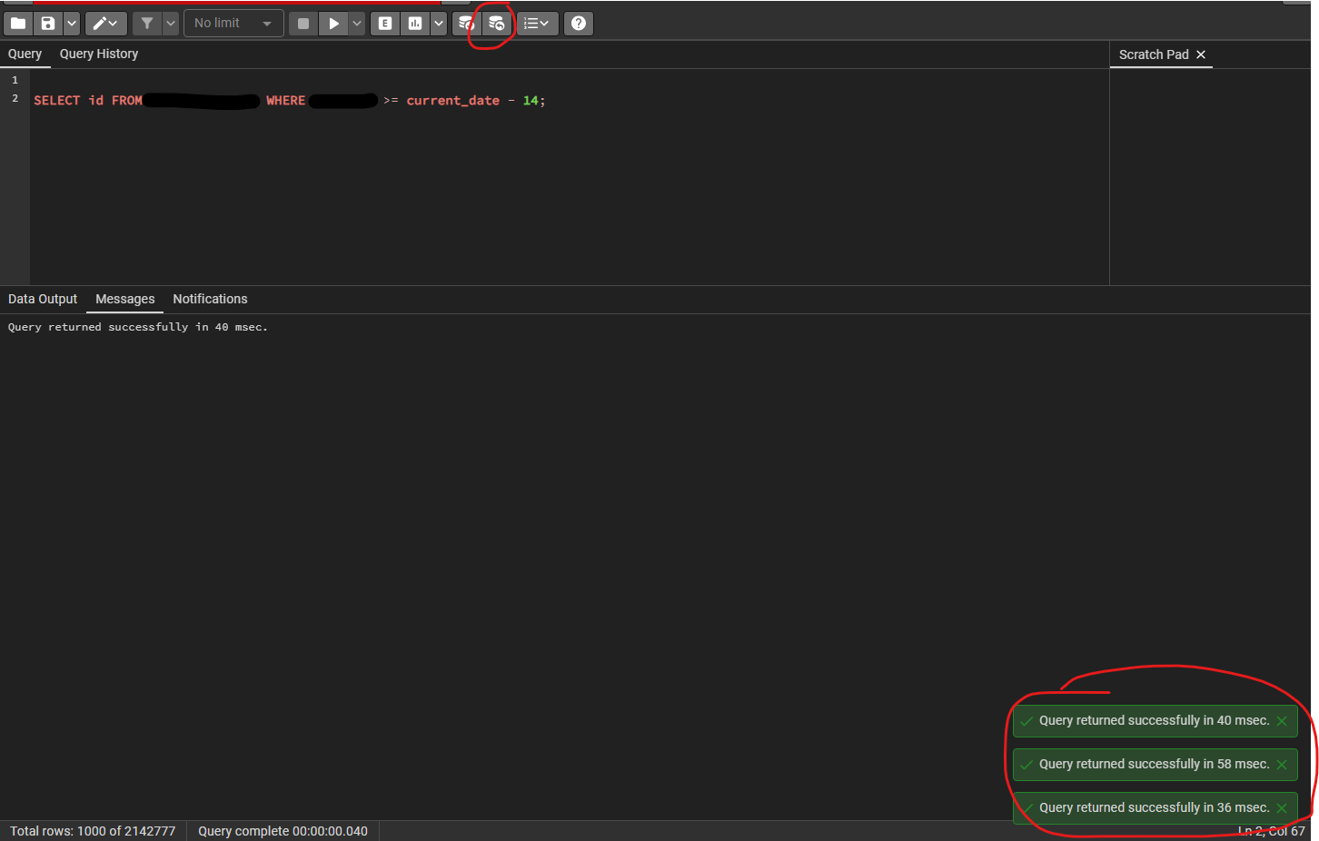The width and height of the screenshot is (1319, 841).
Task: Click the Explain (E) icon
Action: click(385, 24)
